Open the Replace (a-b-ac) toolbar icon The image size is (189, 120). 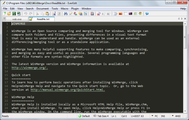coord(76,14)
